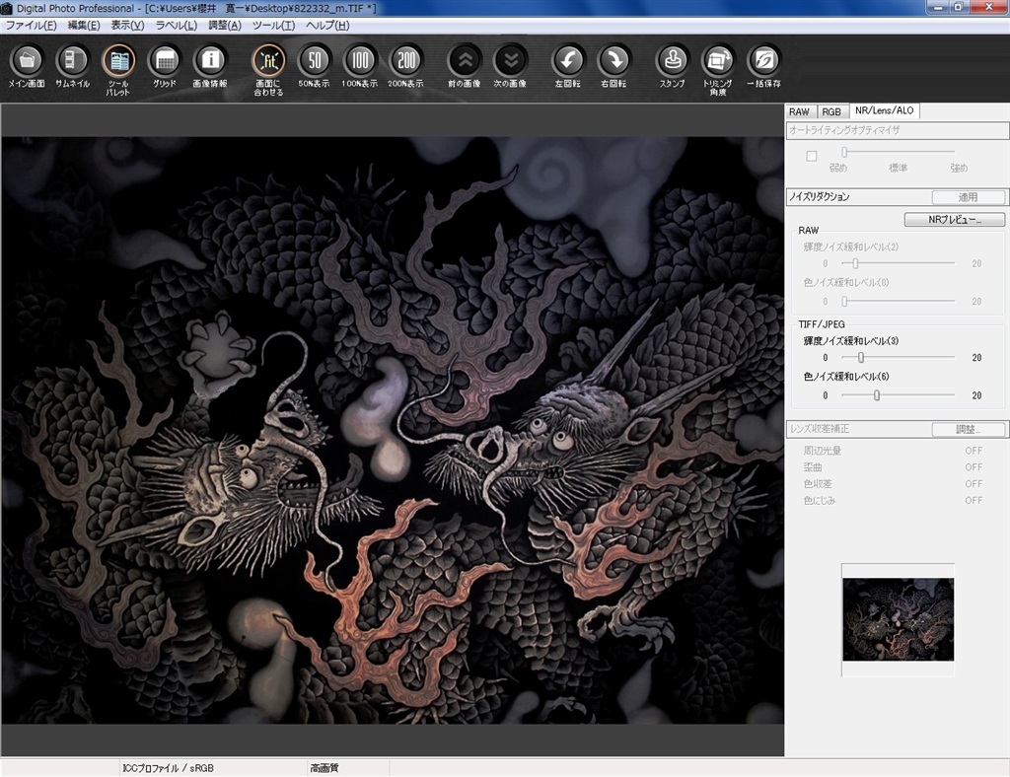This screenshot has width=1010, height=777.
Task: Click the 色にじみ OFF row
Action: coord(893,500)
